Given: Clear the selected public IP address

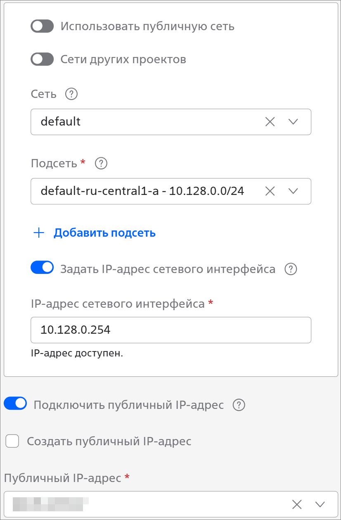Looking at the screenshot, I should (297, 504).
